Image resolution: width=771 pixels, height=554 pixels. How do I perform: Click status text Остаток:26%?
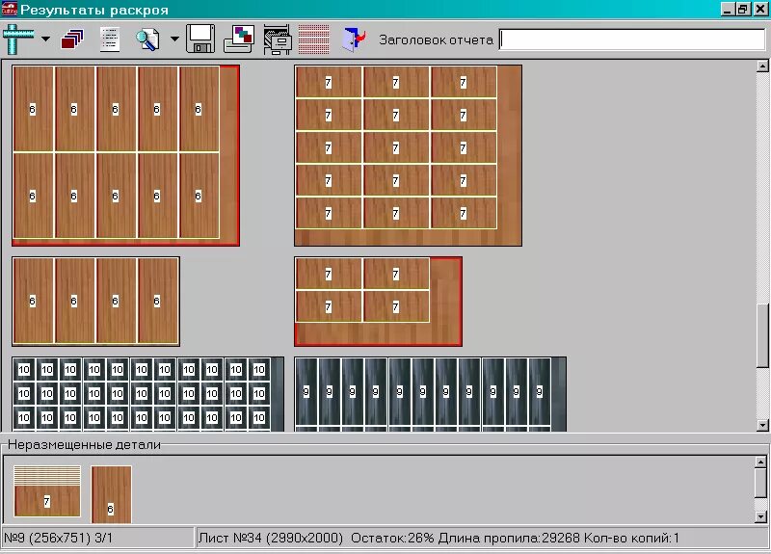[392, 538]
